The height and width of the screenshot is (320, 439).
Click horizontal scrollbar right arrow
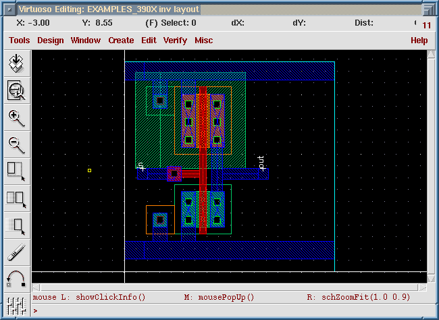click(423, 288)
